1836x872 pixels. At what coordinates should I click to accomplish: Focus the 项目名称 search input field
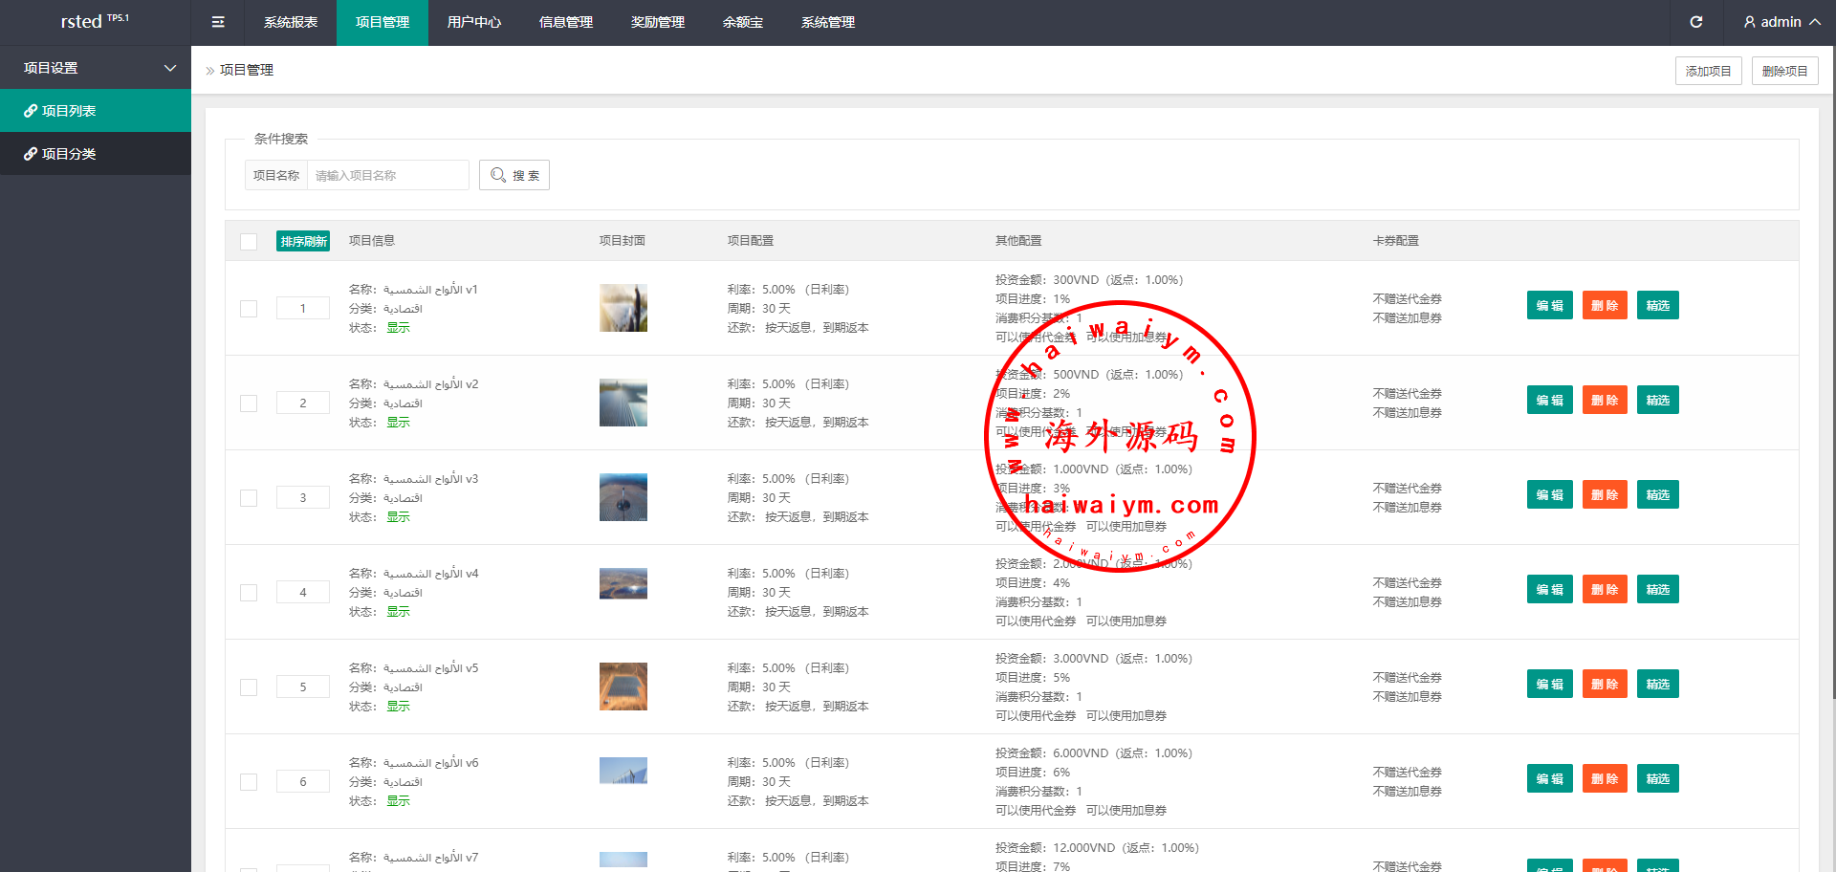coord(387,175)
